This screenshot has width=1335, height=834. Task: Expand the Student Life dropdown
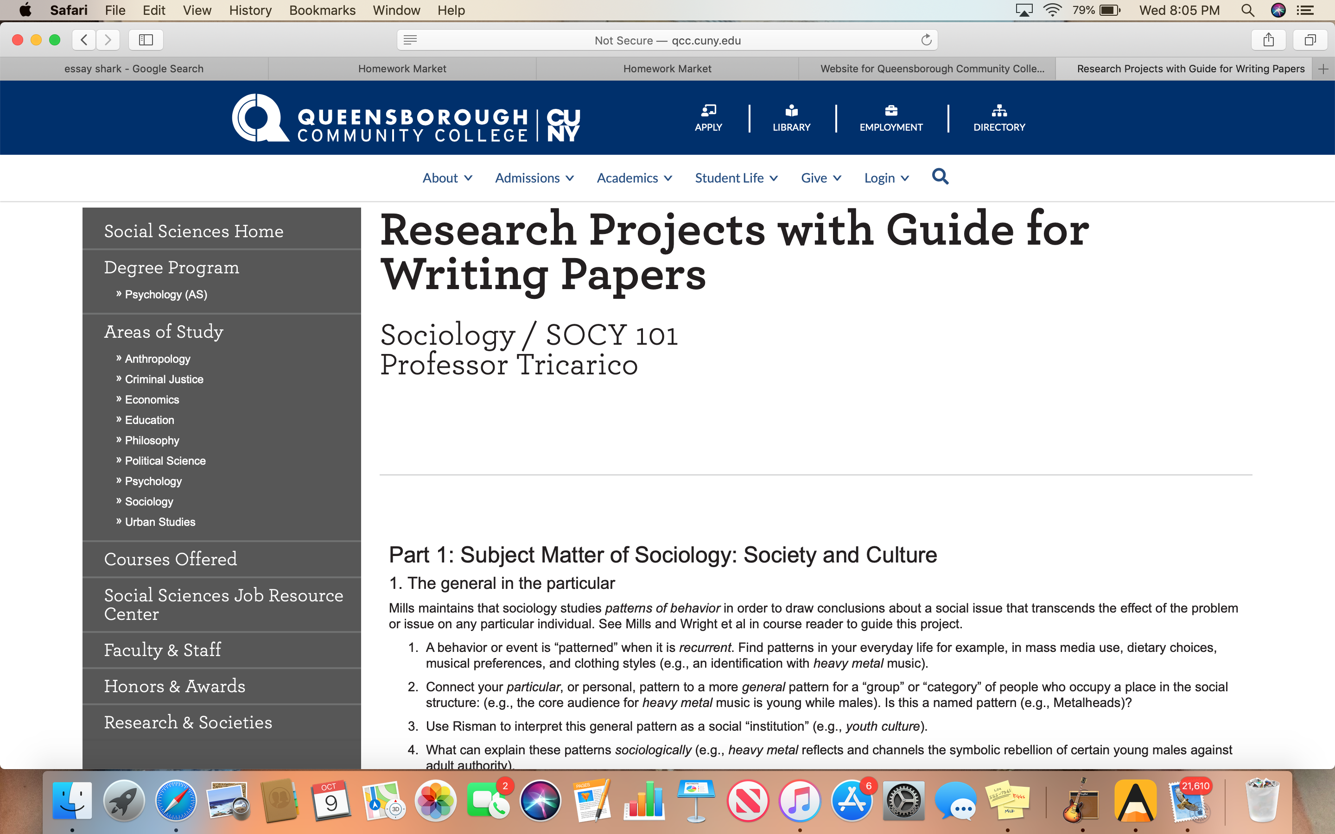[x=737, y=177]
